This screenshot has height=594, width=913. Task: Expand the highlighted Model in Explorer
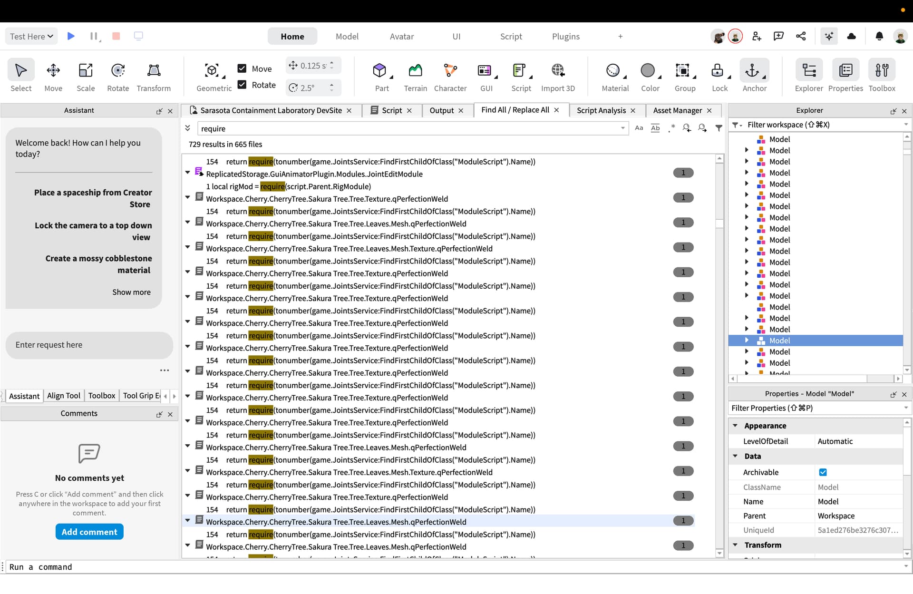(746, 340)
